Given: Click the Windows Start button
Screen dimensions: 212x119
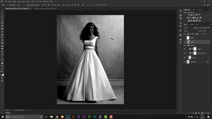Looking at the screenshot, I should pyautogui.click(x=3, y=117).
